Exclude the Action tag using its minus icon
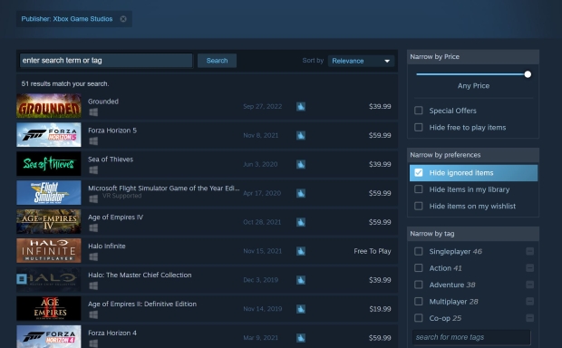562x348 pixels. pos(529,267)
